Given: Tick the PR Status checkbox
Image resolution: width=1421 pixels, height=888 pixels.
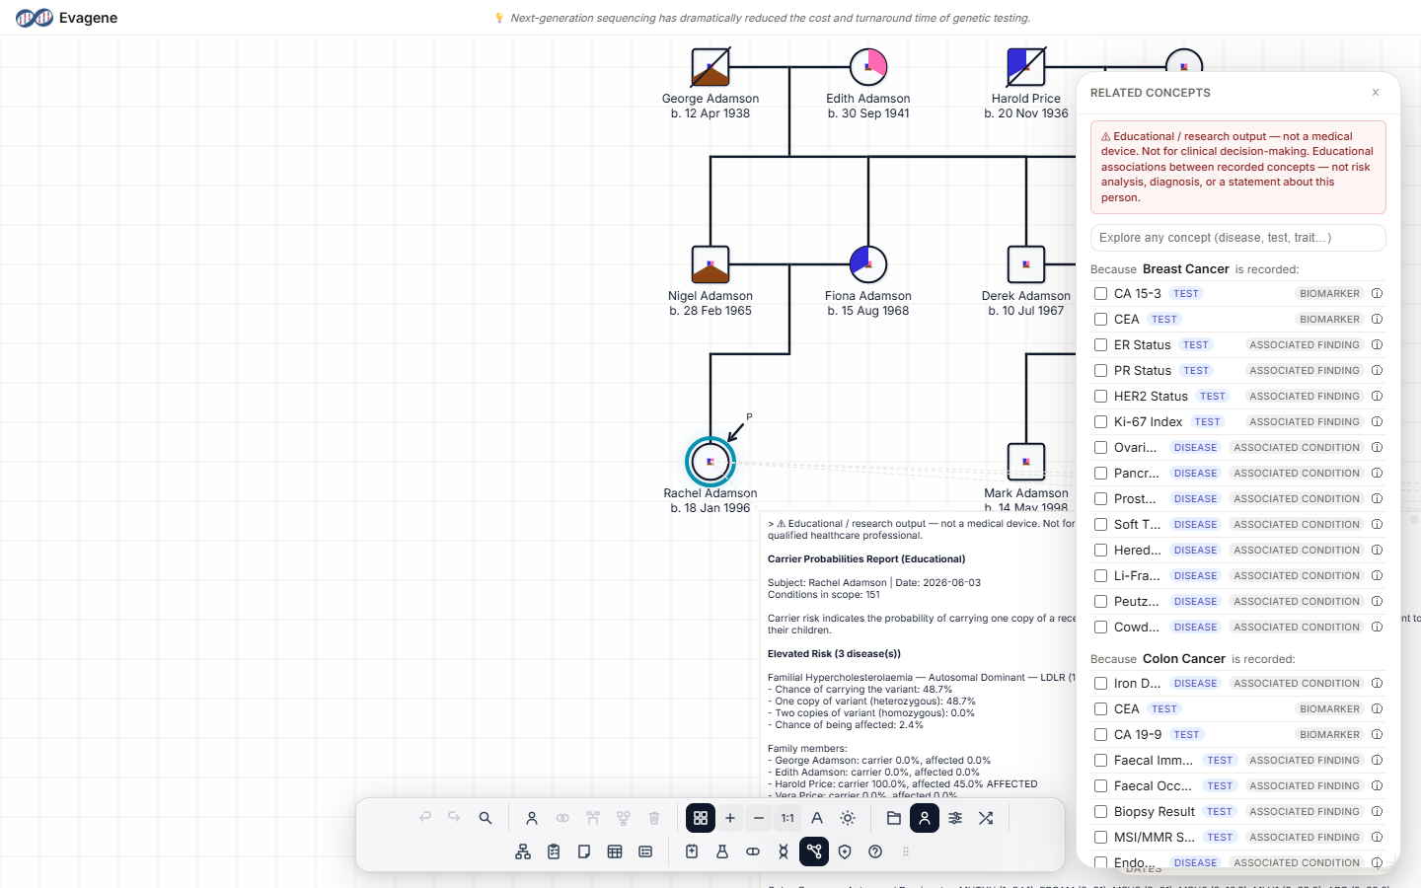Looking at the screenshot, I should point(1100,370).
